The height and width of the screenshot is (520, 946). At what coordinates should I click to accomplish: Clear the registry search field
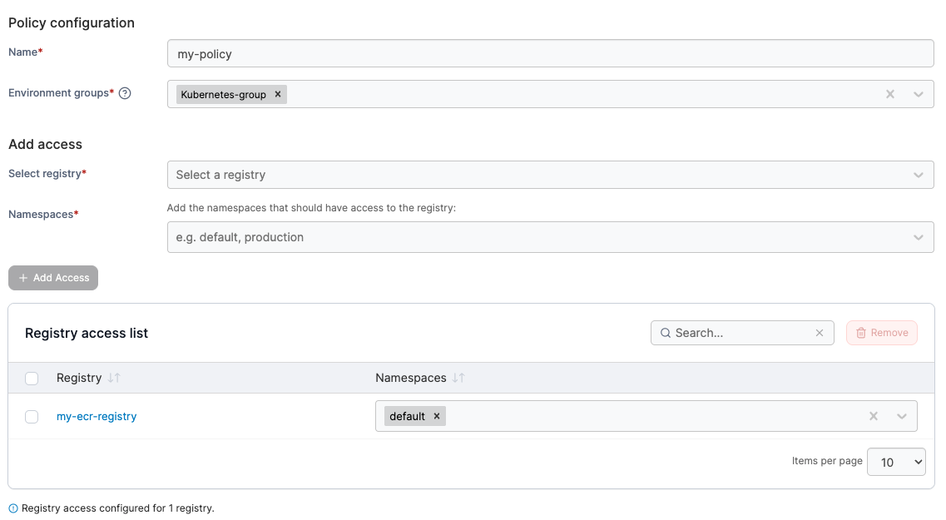coord(820,333)
